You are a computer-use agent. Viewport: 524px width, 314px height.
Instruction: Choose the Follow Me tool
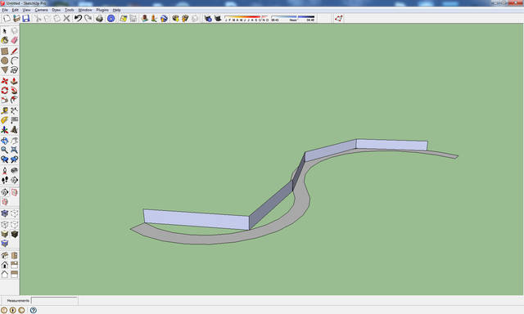14,91
